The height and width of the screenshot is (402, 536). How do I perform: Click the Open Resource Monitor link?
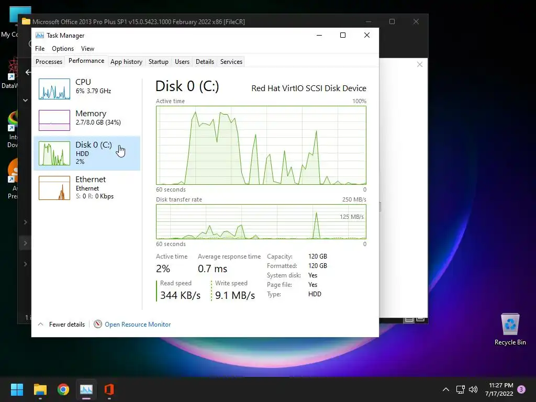tap(138, 325)
